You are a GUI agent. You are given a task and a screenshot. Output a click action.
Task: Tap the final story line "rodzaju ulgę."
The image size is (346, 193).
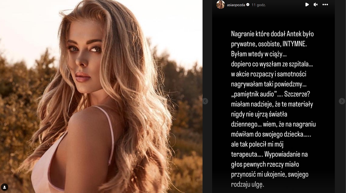coord(248,184)
